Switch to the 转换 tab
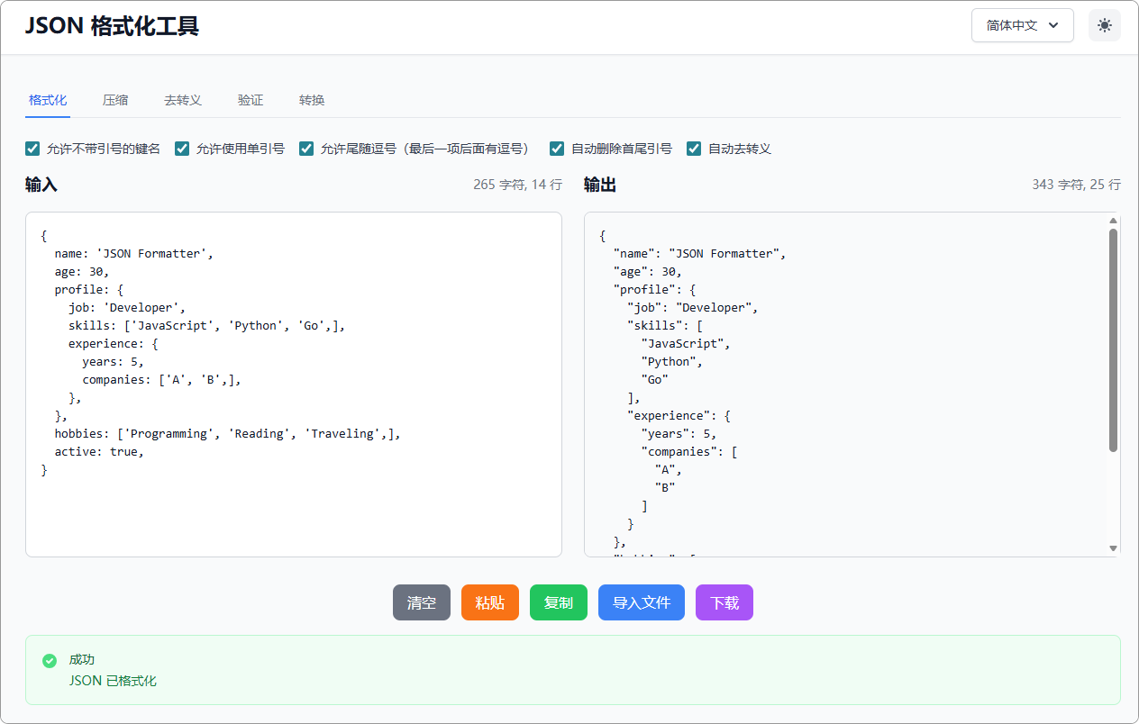This screenshot has height=724, width=1139. coord(311,100)
